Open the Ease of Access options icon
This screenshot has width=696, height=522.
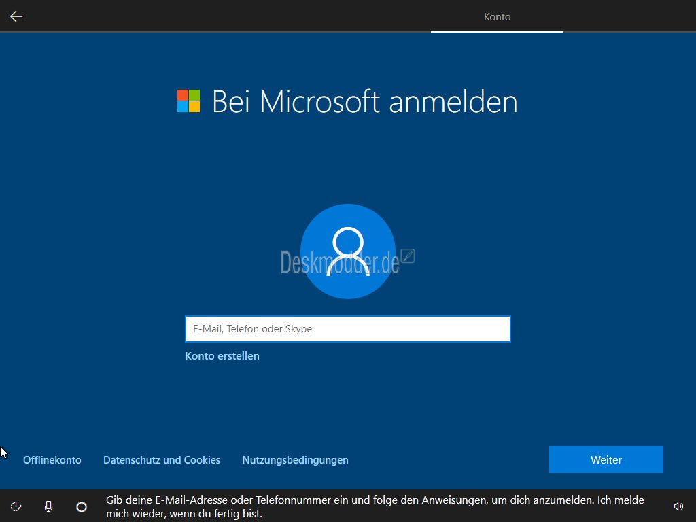pos(16,506)
